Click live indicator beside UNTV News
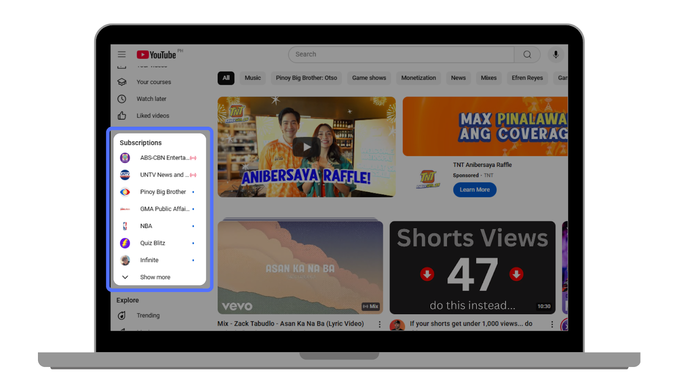Viewport: 675px width, 380px height. pos(193,175)
